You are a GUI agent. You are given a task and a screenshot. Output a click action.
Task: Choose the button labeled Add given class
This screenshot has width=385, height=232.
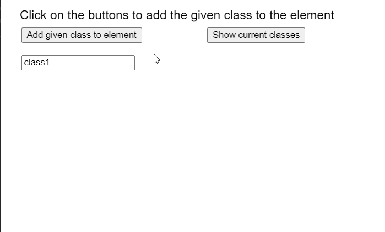(x=82, y=35)
